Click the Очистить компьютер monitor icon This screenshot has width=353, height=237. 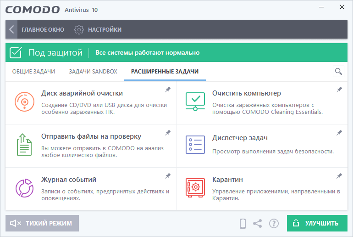tap(195, 102)
